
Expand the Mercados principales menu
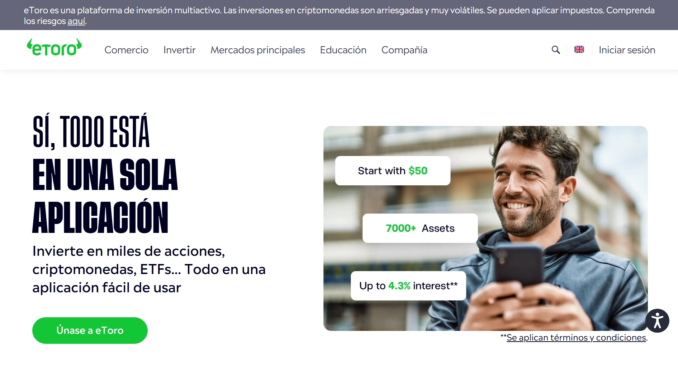pos(257,50)
